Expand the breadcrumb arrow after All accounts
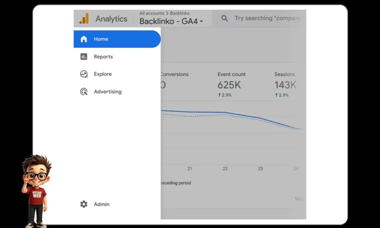 click(x=166, y=13)
